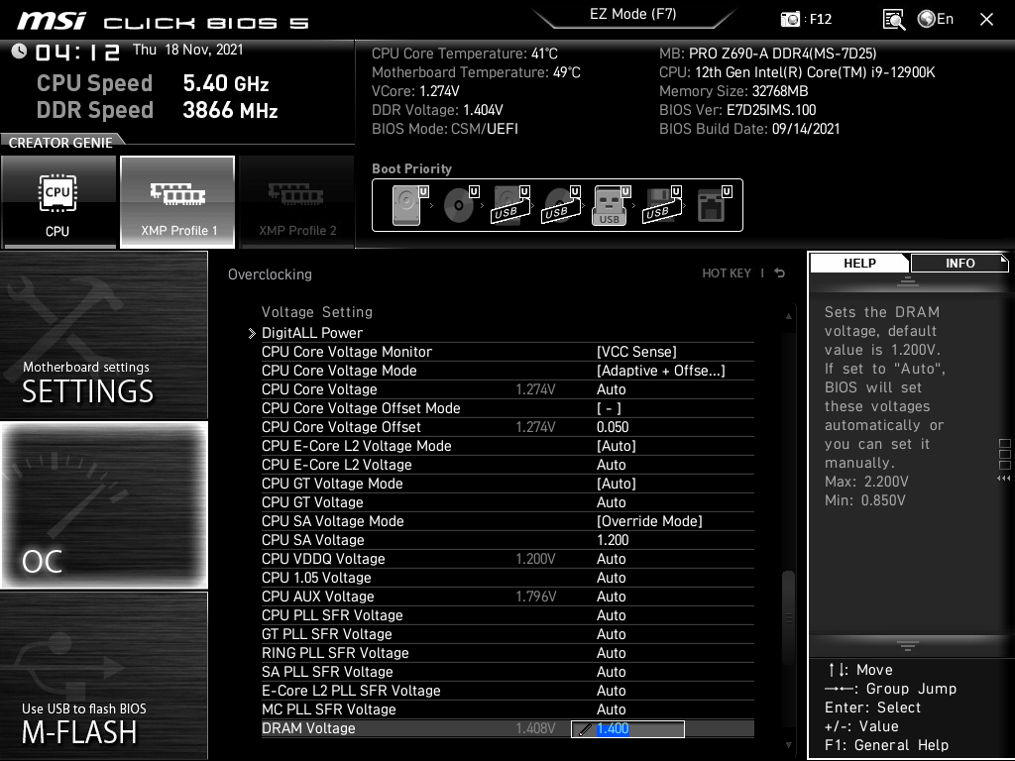
Task: Select the SA PLL SFR Voltage row
Action: pos(507,671)
